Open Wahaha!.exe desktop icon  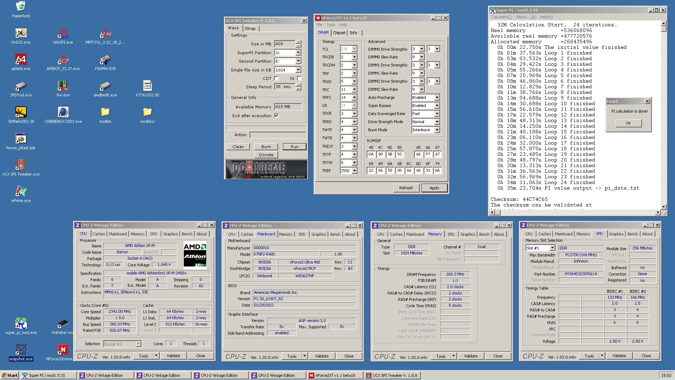tap(63, 323)
